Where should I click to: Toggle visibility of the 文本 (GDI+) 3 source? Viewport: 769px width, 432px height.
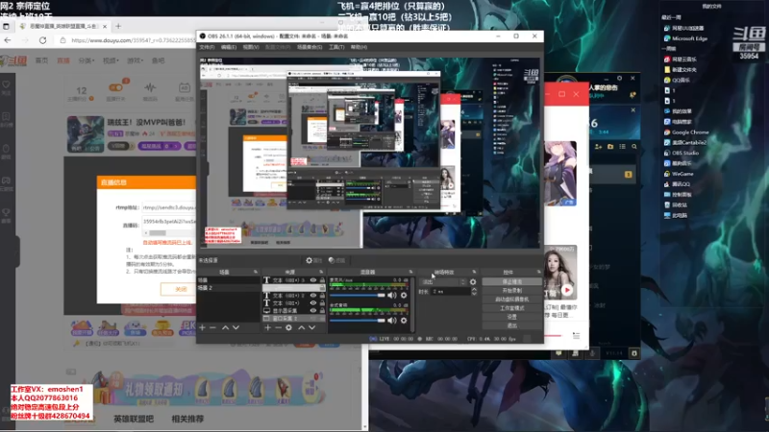tap(313, 280)
